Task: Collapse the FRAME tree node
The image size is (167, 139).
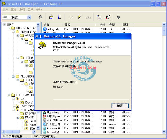Action: click(x=18, y=118)
